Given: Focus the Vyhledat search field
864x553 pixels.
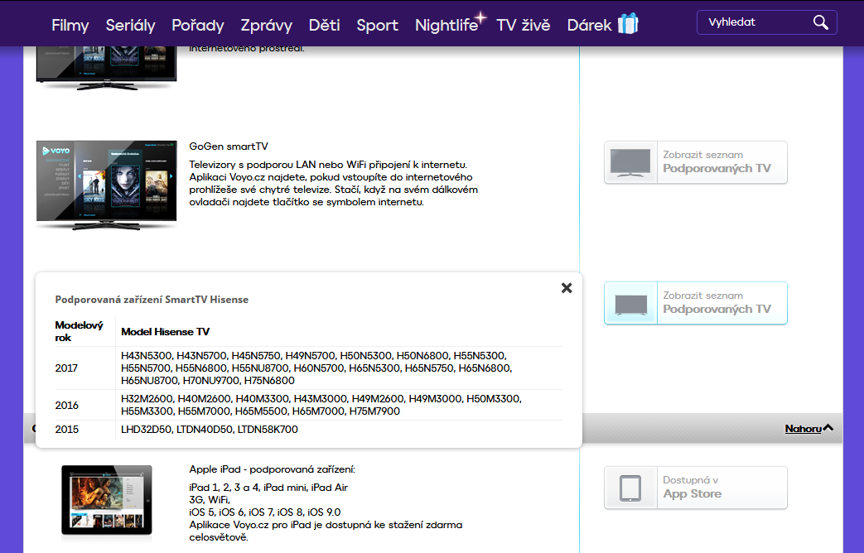Looking at the screenshot, I should (x=766, y=22).
